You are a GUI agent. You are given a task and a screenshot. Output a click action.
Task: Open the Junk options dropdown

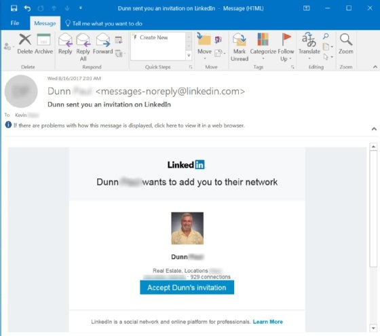tap(8, 46)
